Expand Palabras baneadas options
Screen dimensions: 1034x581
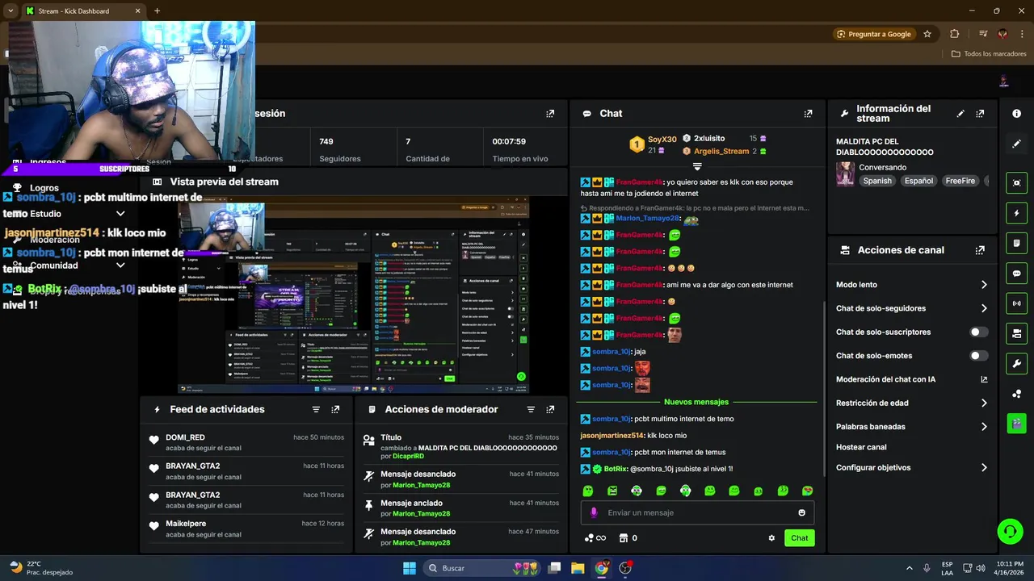(x=984, y=427)
